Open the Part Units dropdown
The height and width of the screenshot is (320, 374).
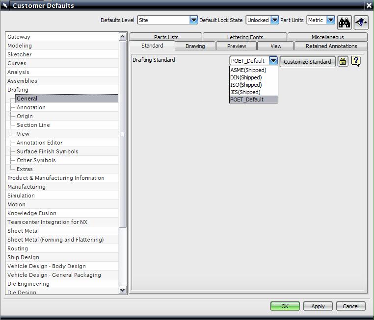(331, 20)
